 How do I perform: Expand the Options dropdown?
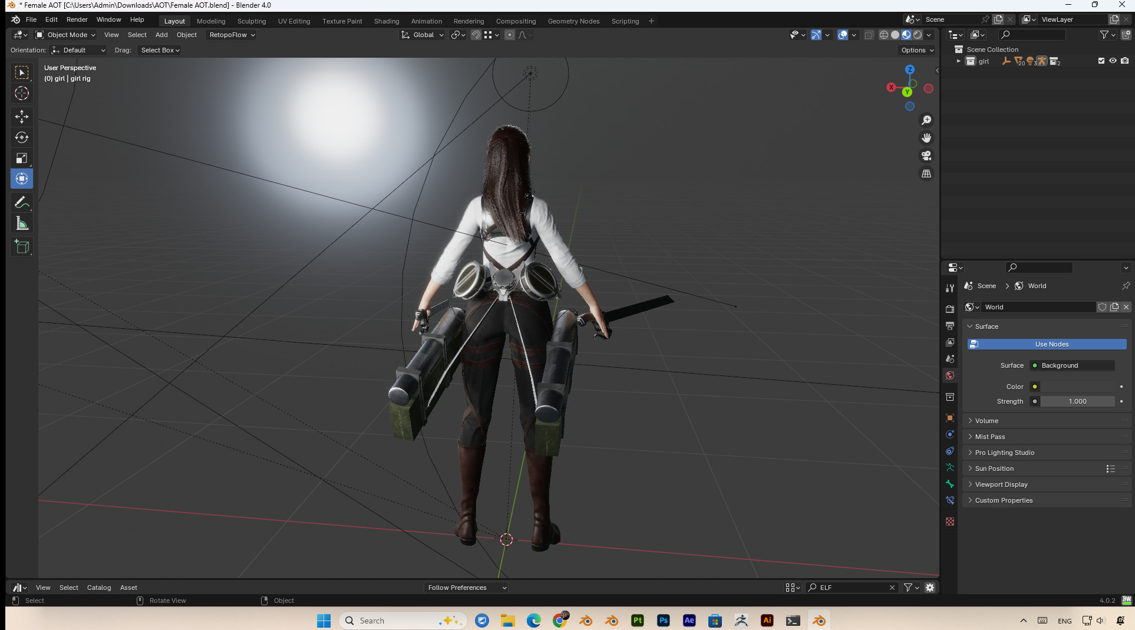point(917,50)
